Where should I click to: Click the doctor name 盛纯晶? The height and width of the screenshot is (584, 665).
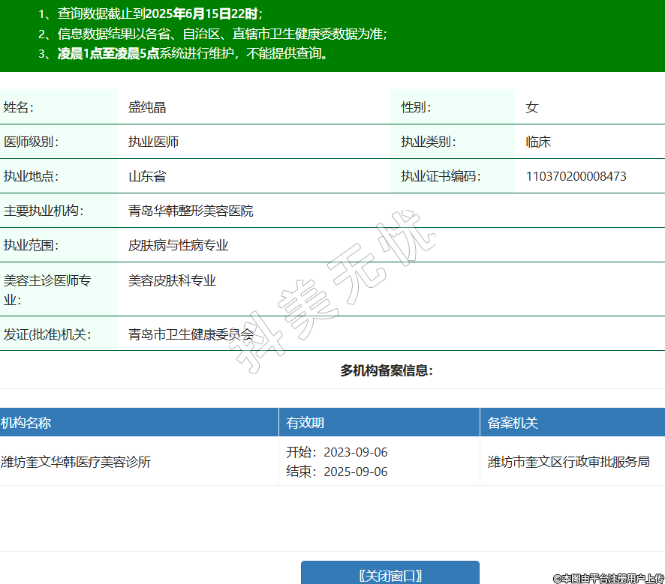click(147, 107)
